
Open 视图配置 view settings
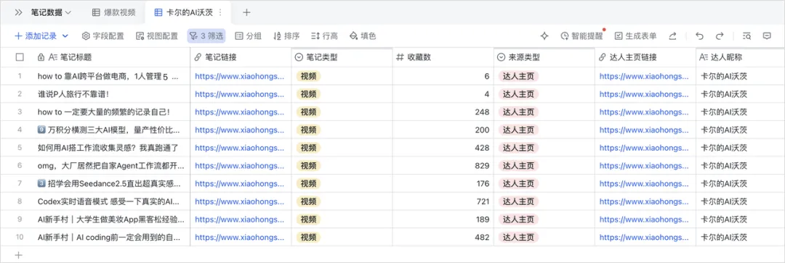click(x=157, y=36)
